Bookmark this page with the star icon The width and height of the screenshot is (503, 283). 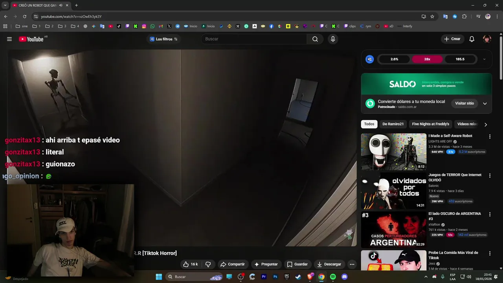432,17
